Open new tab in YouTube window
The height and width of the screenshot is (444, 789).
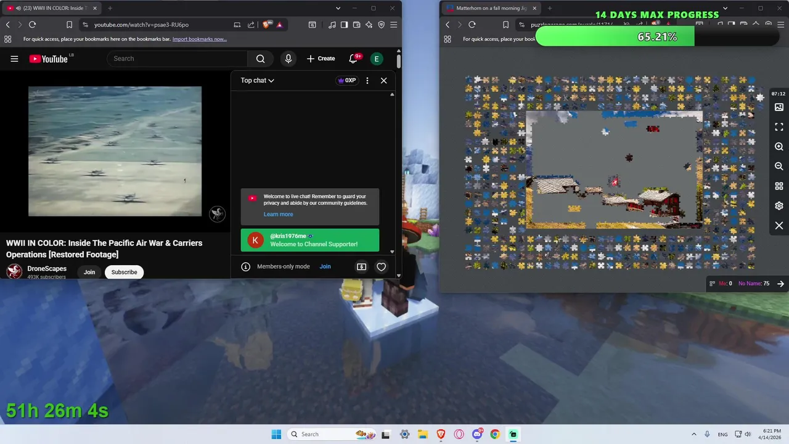click(110, 8)
